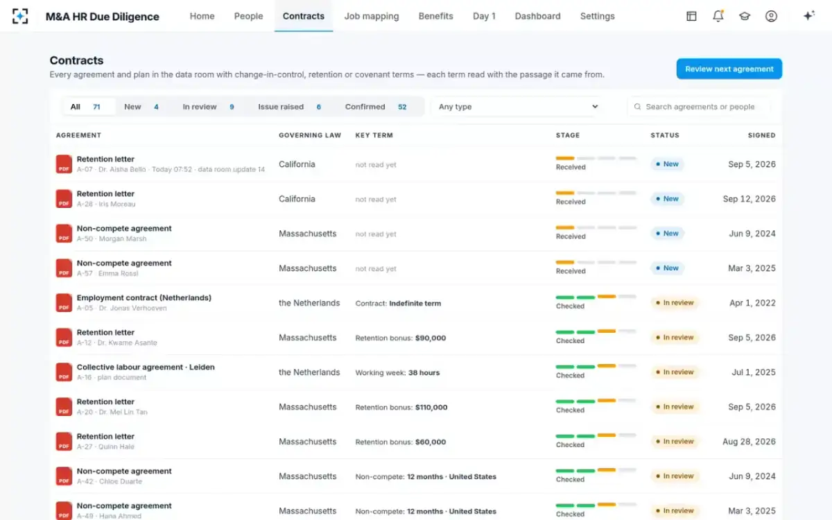The height and width of the screenshot is (520, 832).
Task: Open the PDF icon for Quinn Hale's retention letter
Action: [64, 442]
